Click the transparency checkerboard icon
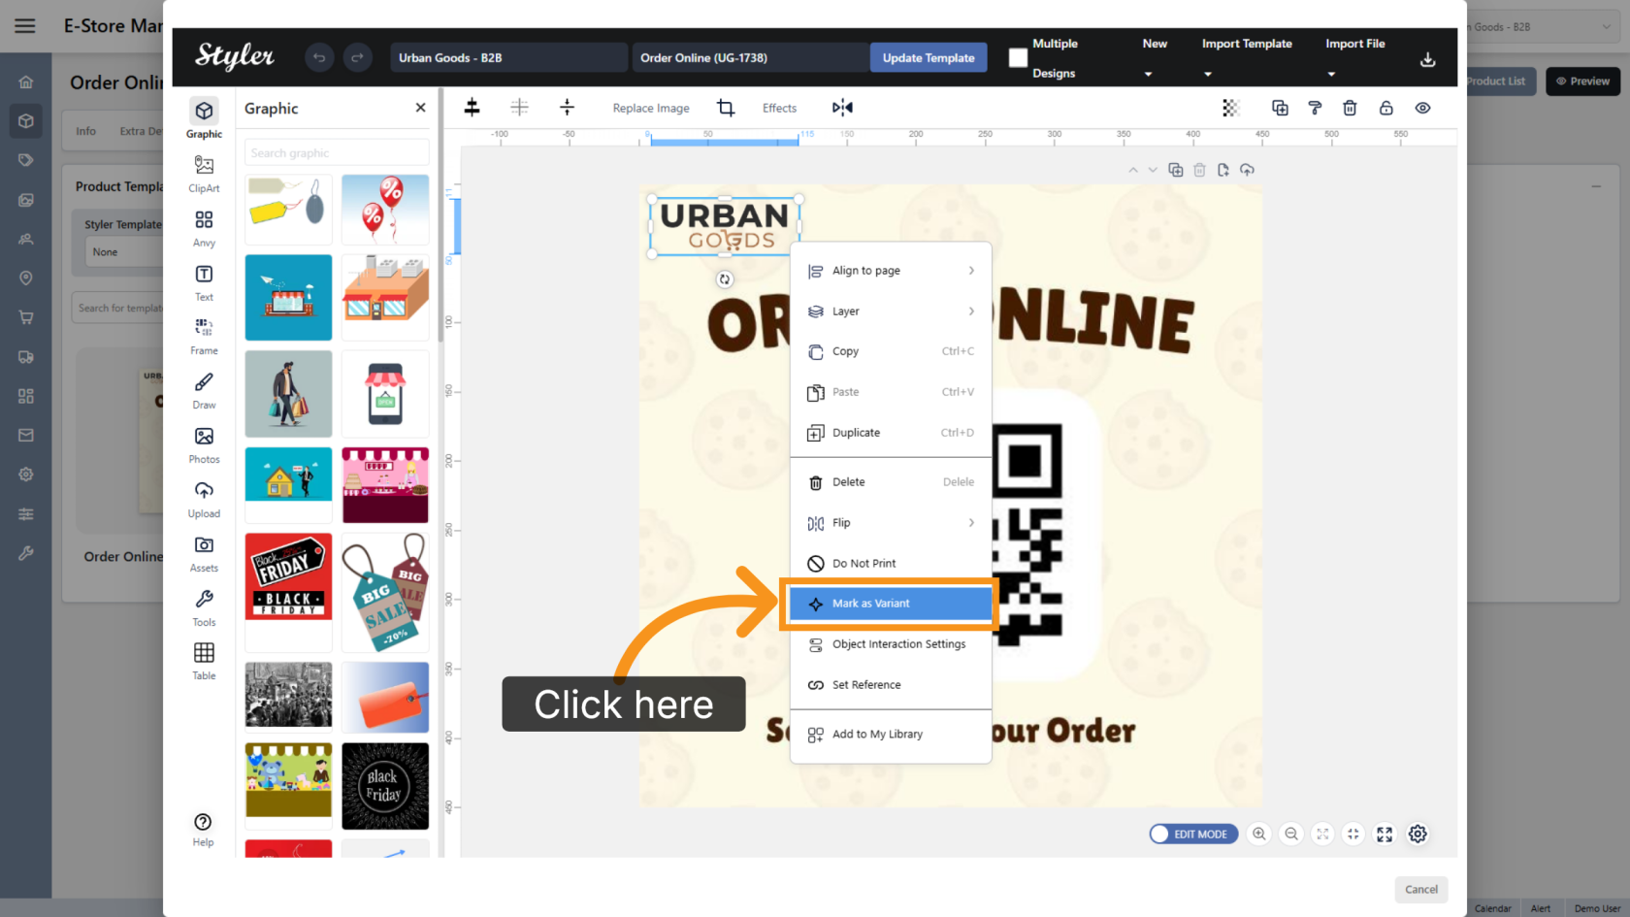The image size is (1630, 917). (x=1230, y=108)
